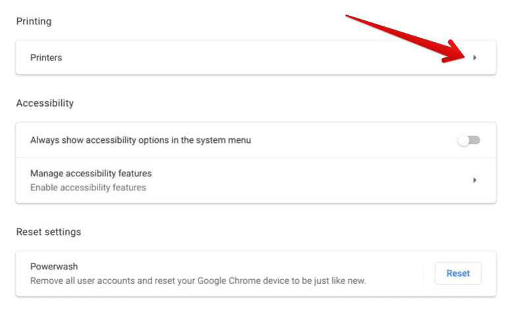Select the Enable accessibility features subtitle
Screen dimensions: 524x320
tap(88, 188)
